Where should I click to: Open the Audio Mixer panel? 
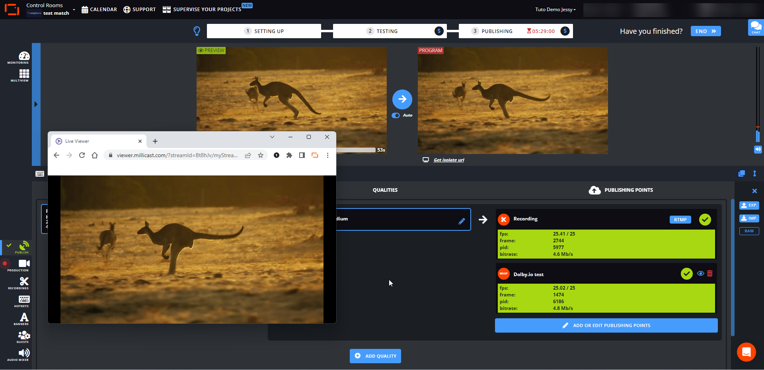[23, 354]
